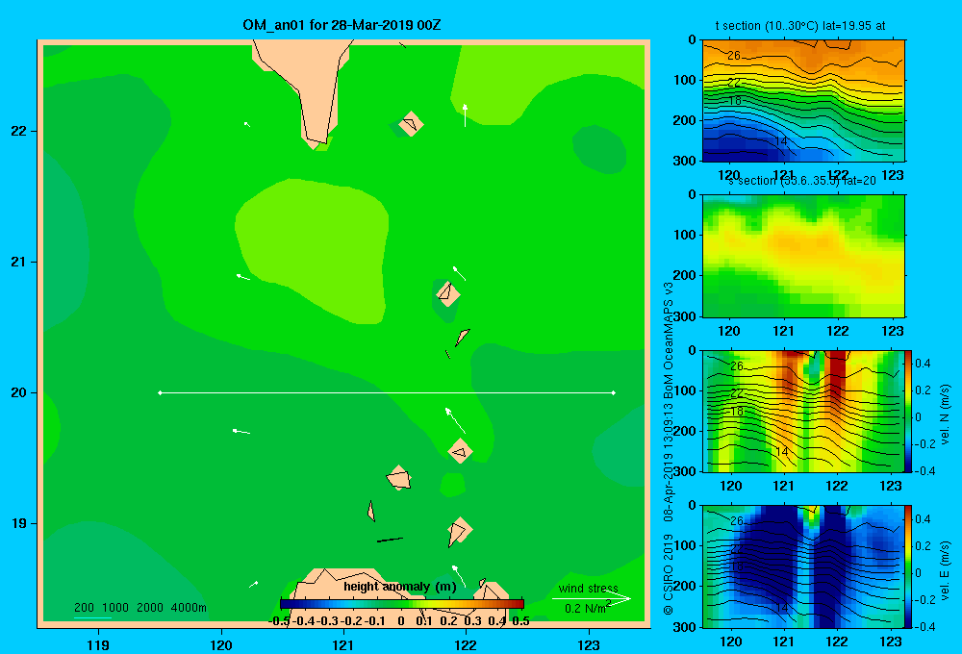This screenshot has height=654, width=962.
Task: Click the vel. E color scale bar
Action: (x=908, y=566)
